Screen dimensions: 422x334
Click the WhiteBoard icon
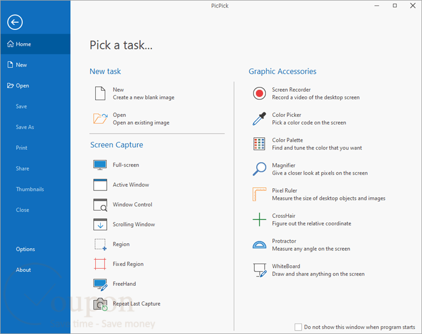coord(260,270)
